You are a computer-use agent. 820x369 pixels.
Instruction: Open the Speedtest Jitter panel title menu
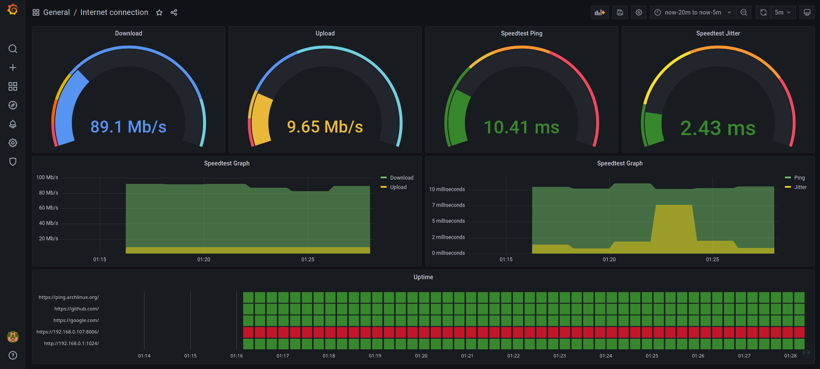click(718, 33)
